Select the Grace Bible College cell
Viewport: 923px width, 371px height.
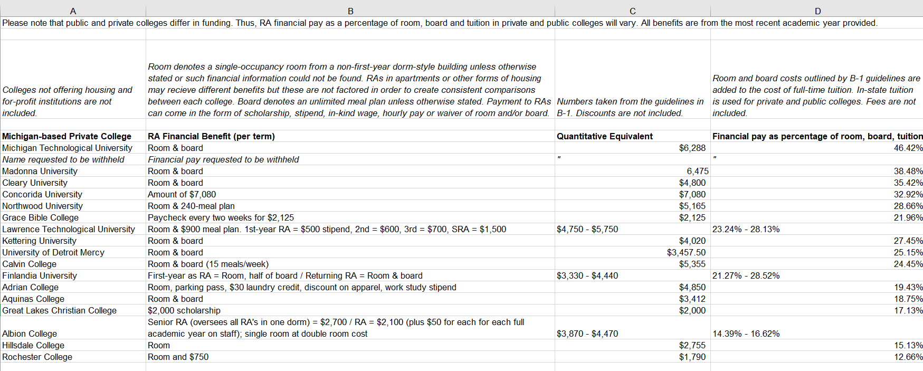[x=73, y=217]
